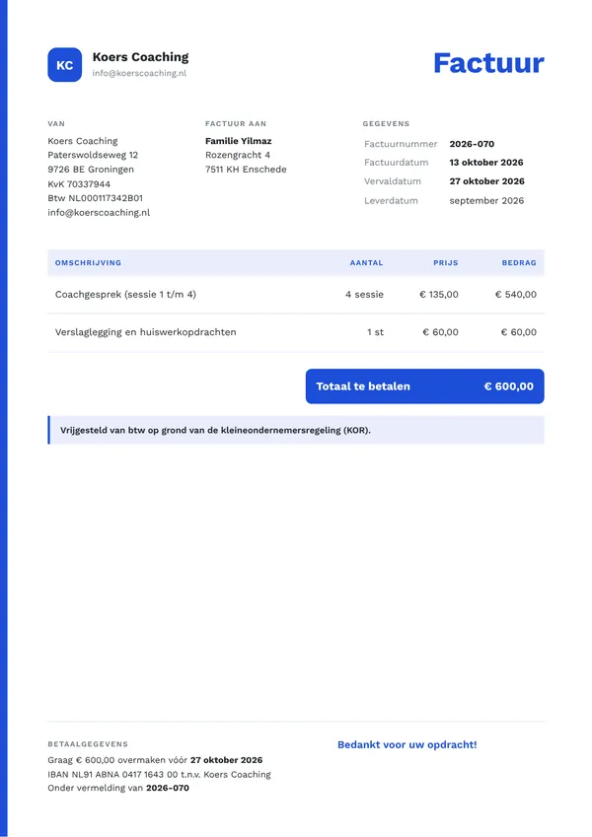Click the 'BETAALGEGEVENS' section label
Screen dimensions: 592x837
pyautogui.click(x=88, y=743)
